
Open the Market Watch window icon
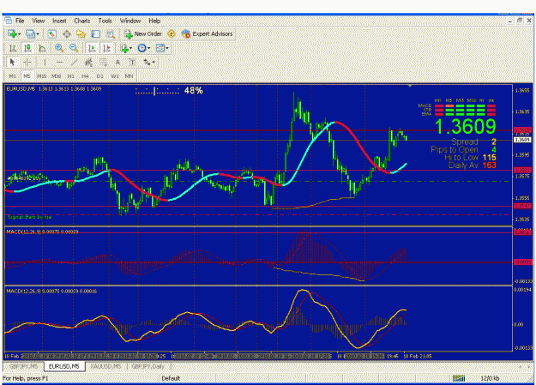(x=52, y=33)
